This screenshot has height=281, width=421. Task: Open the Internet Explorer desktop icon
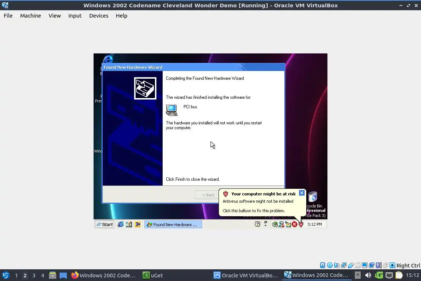pyautogui.click(x=108, y=59)
